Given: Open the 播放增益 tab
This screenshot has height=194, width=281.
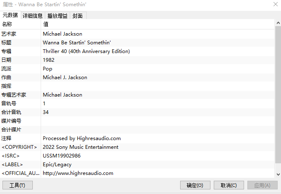Looking at the screenshot, I should 57,16.
